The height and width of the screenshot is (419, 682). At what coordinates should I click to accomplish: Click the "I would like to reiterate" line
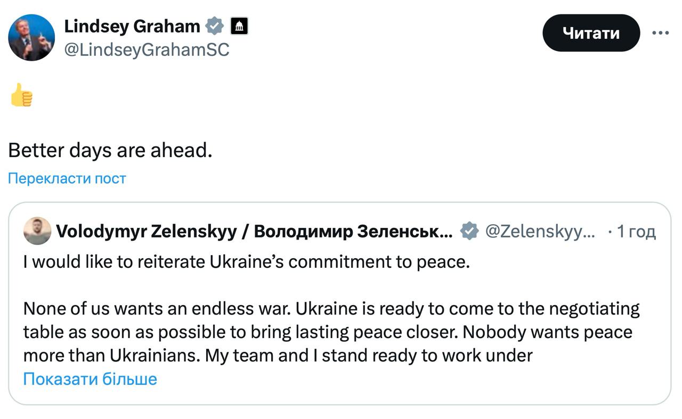[247, 262]
